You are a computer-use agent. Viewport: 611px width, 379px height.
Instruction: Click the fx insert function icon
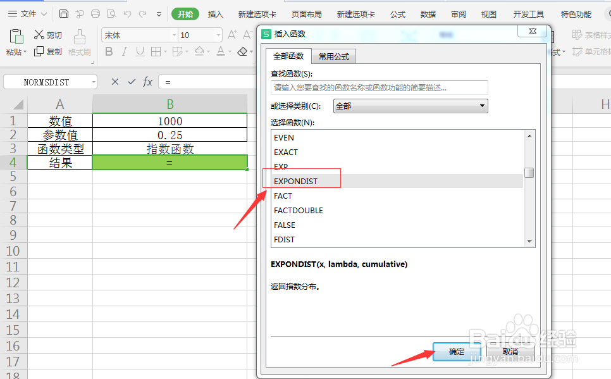[147, 82]
